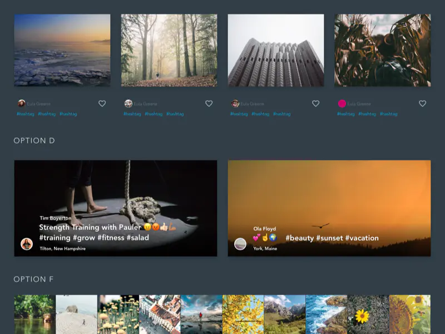Click the OPTION D heading
The height and width of the screenshot is (334, 445).
click(34, 141)
